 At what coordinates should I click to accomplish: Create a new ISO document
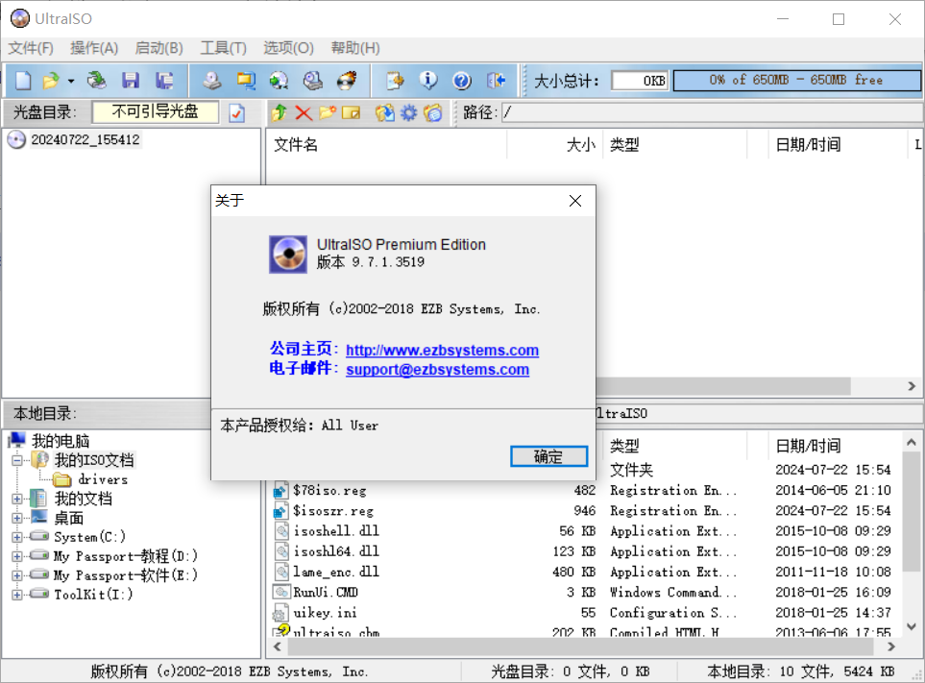click(x=21, y=80)
